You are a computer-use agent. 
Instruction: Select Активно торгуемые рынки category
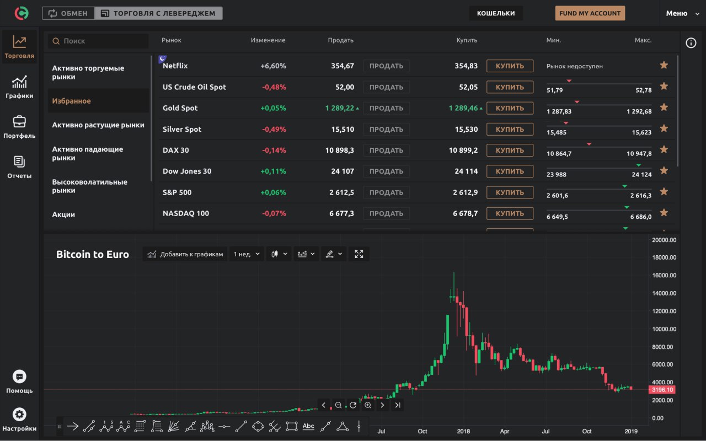(x=97, y=73)
